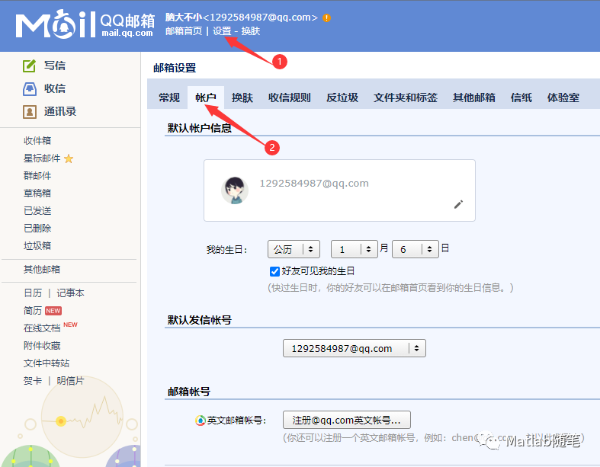Screen dimensions: 600x467
Task: Open the default sending account dropdown
Action: 355,348
